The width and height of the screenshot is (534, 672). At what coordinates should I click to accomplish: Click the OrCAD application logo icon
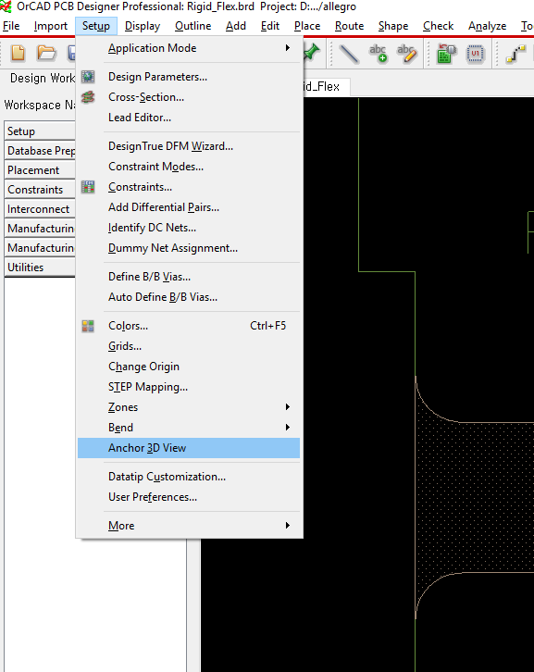6,6
